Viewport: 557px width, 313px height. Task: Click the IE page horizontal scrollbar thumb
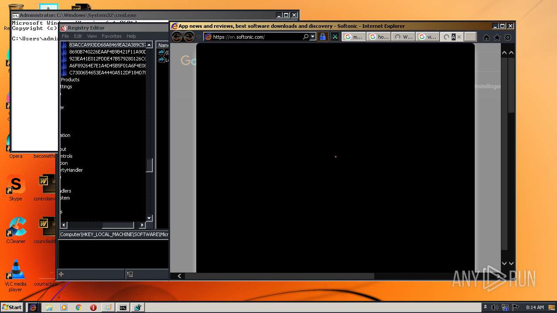pyautogui.click(x=279, y=276)
